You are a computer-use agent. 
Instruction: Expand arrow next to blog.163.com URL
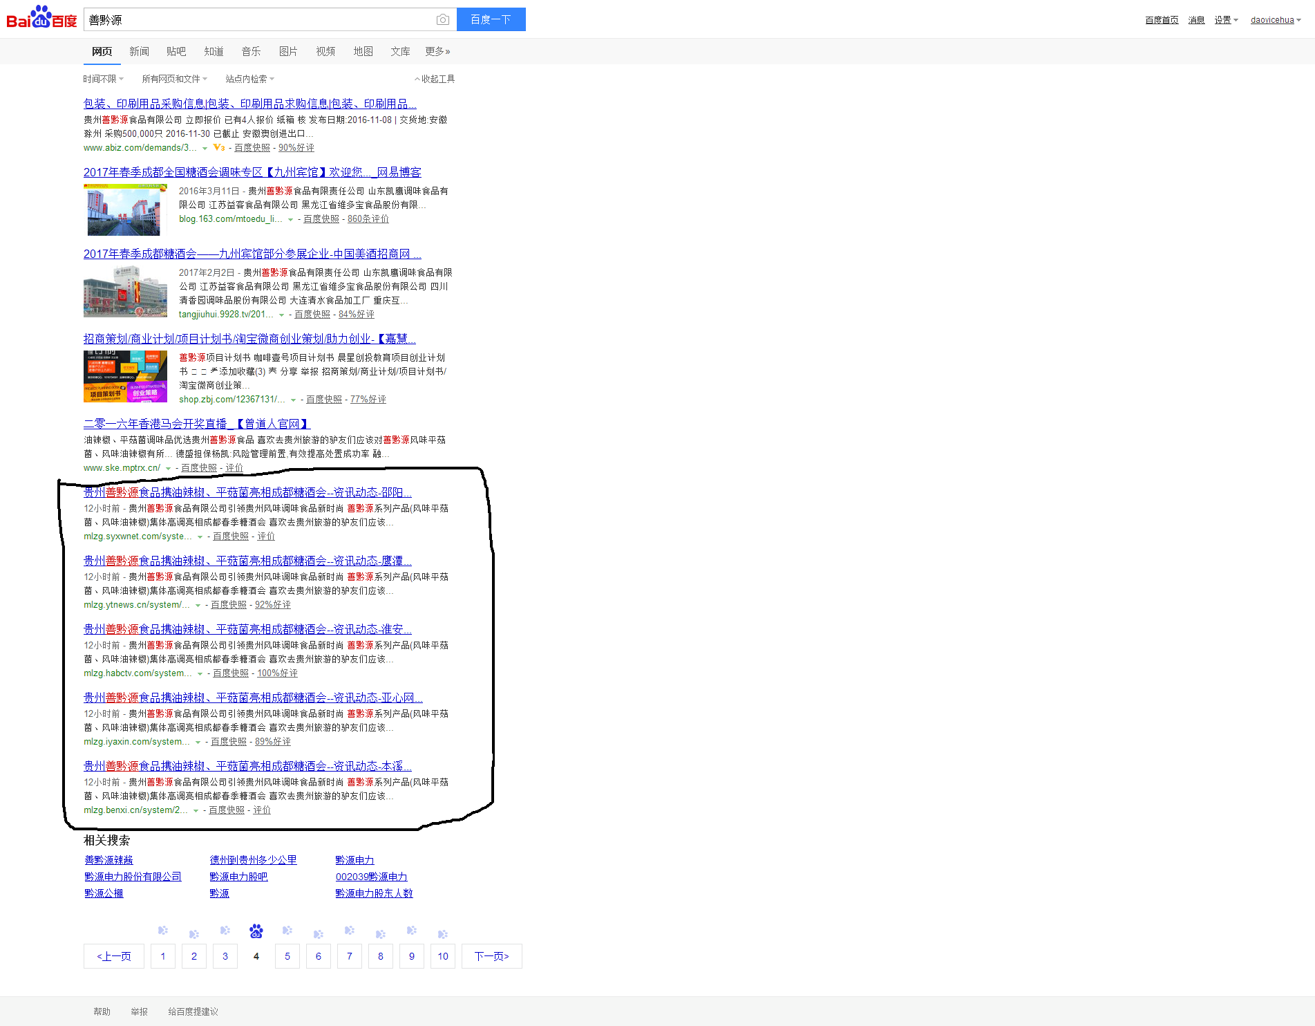point(290,220)
